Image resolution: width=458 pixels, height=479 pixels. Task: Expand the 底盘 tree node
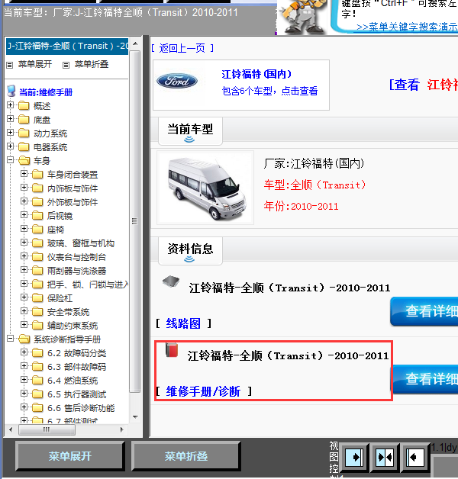[10, 118]
